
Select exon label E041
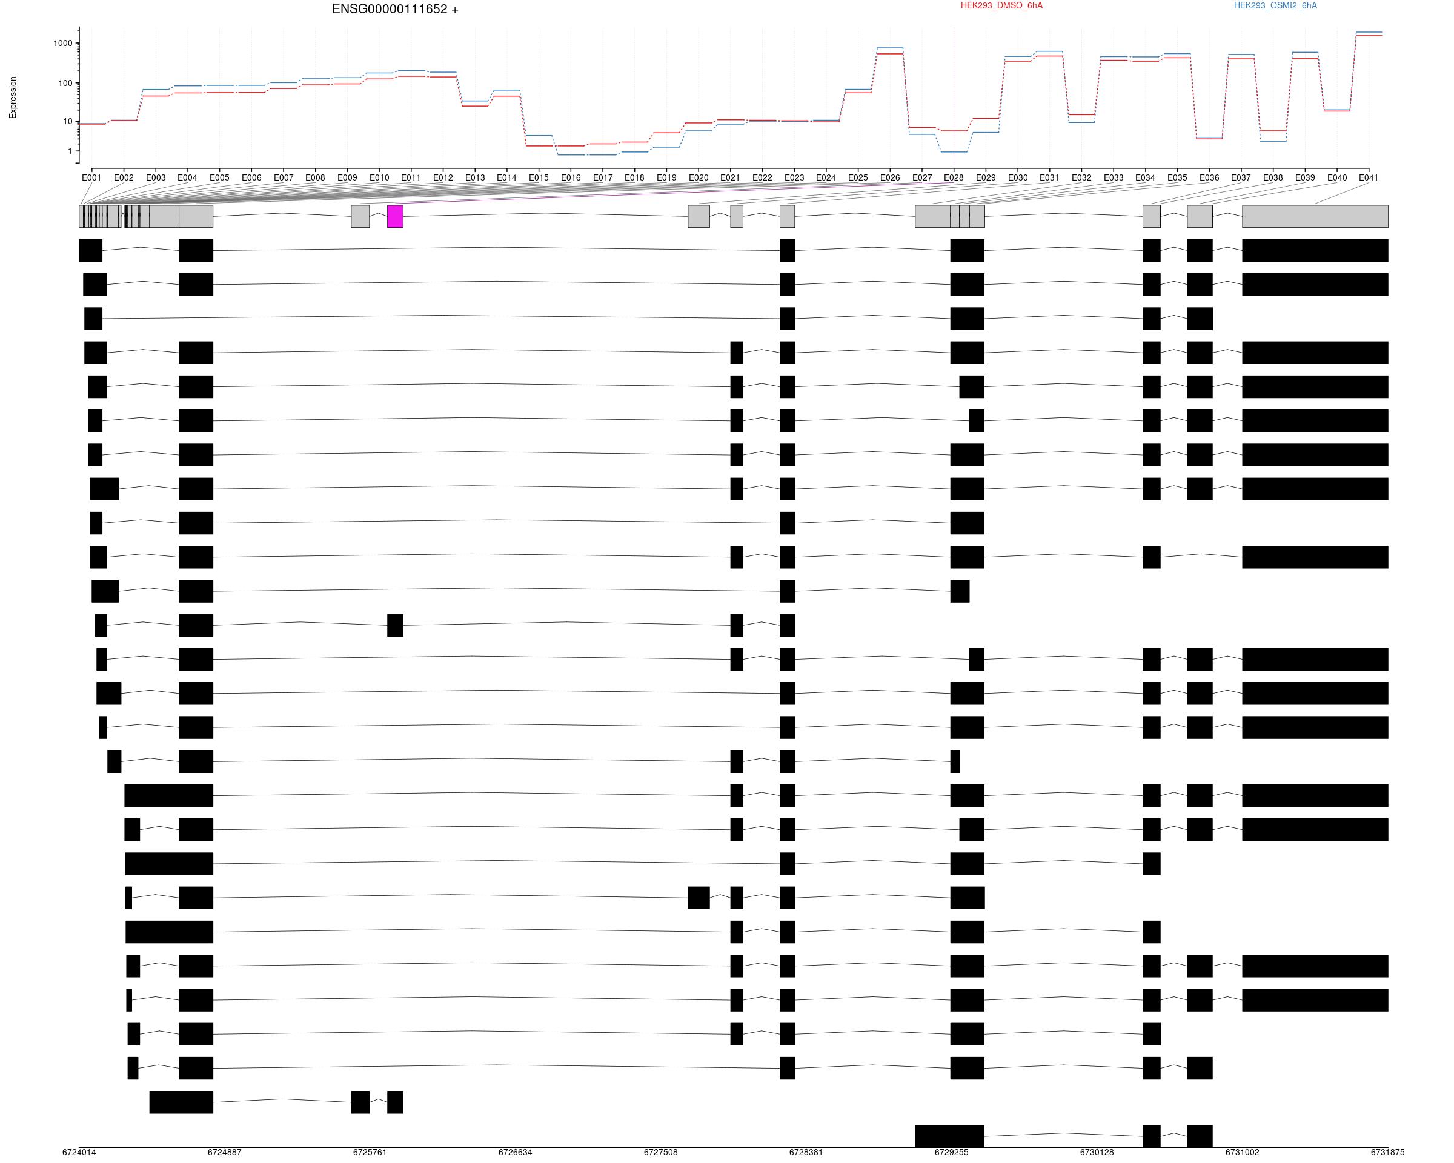tap(1369, 178)
